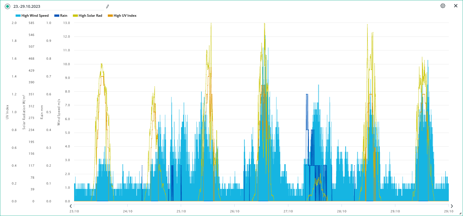
Task: Click the 28/10 date label on x-axis
Action: point(342,211)
